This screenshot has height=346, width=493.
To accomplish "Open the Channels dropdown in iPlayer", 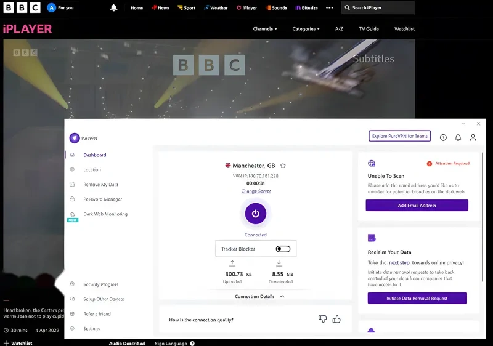I will (x=265, y=29).
